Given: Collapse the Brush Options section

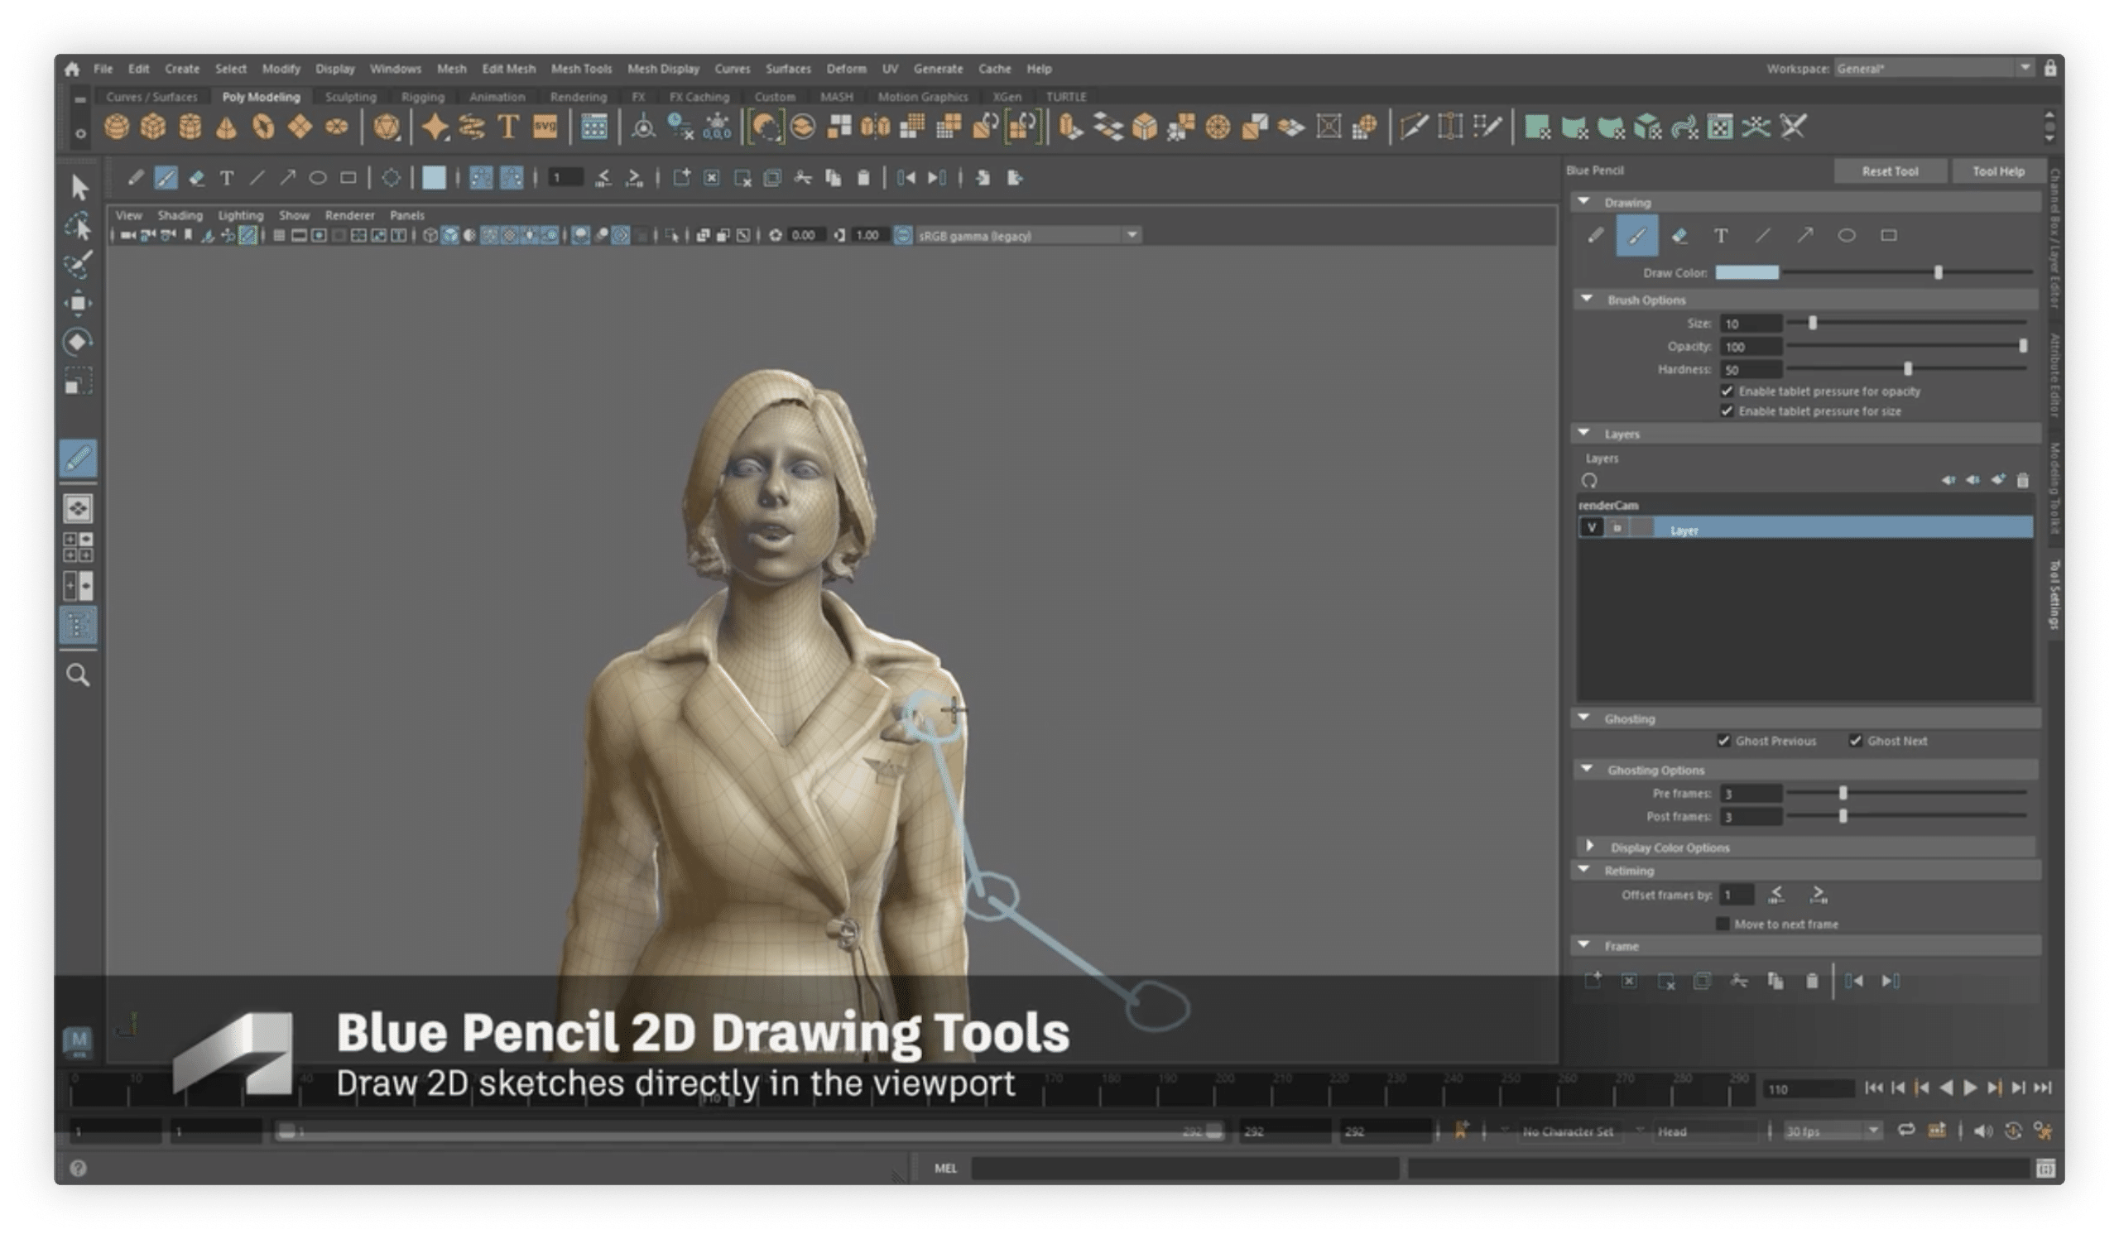Looking at the screenshot, I should pos(1587,300).
